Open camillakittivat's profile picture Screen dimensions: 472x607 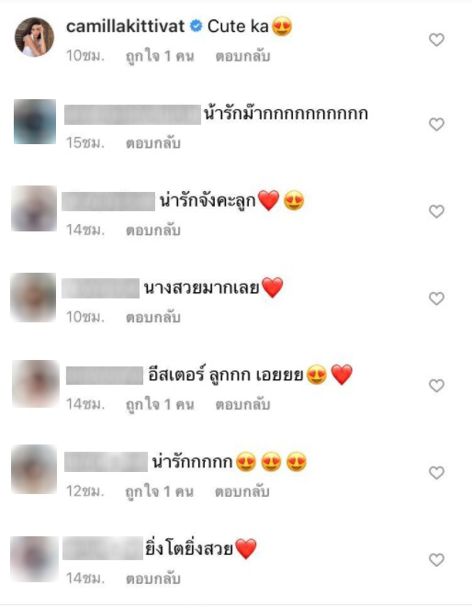coord(34,37)
